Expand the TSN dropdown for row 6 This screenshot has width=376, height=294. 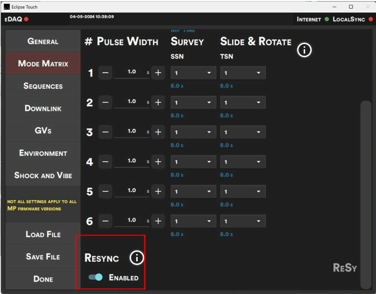point(243,221)
